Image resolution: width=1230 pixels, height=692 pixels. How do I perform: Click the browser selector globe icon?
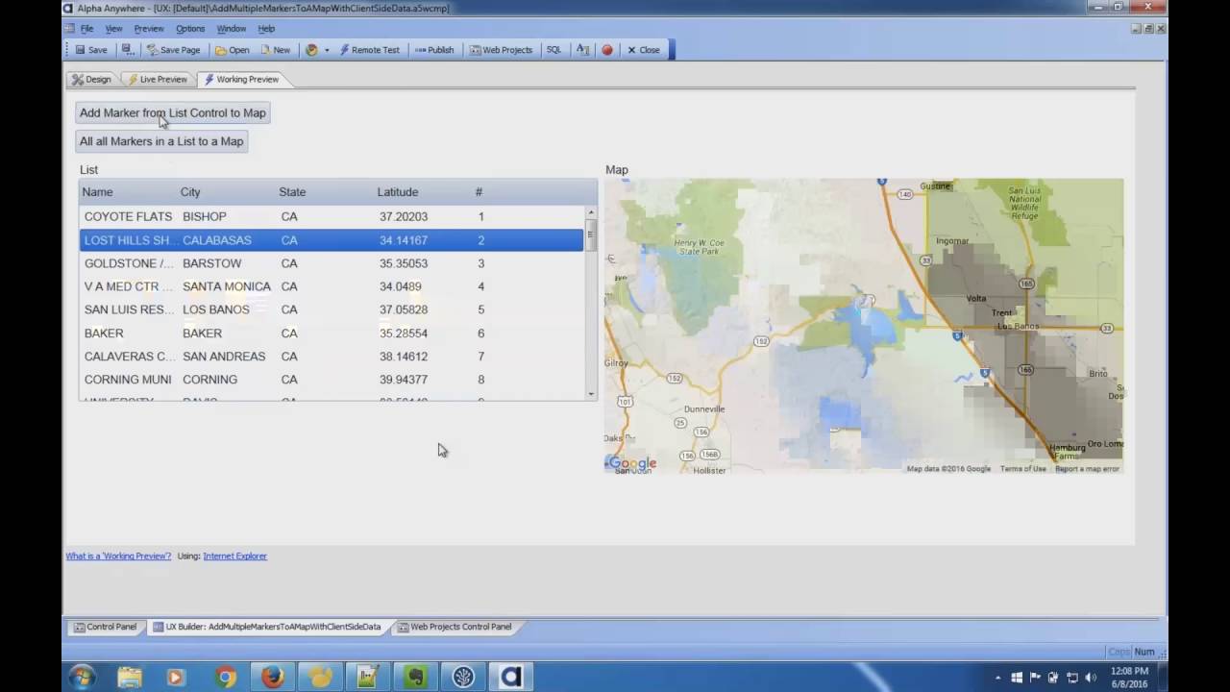tap(311, 50)
